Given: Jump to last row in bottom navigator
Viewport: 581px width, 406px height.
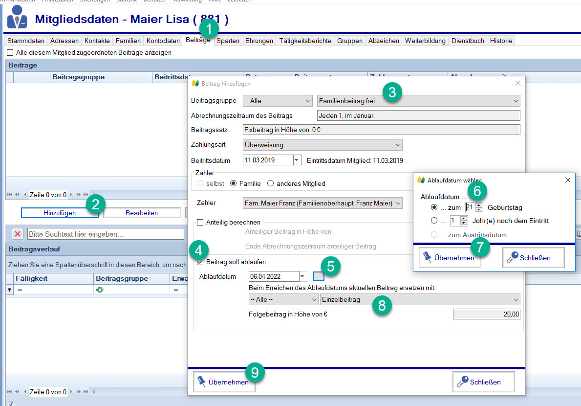Looking at the screenshot, I should pos(86,392).
